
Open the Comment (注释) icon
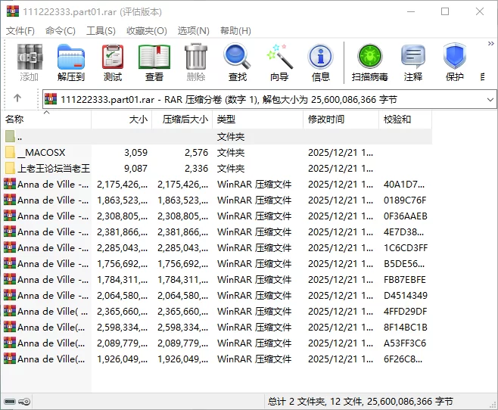[x=413, y=63]
